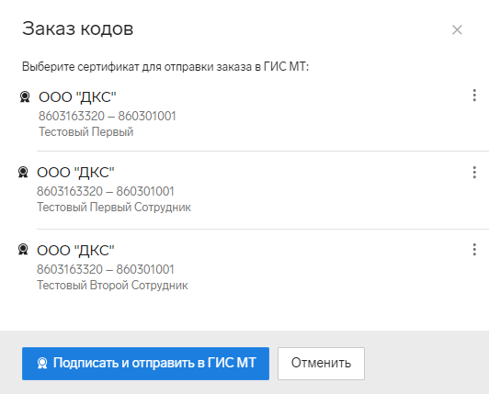Screen dimensions: 489x394
Task: Click ribbon icon inside the blue sign button
Action: click(x=42, y=363)
